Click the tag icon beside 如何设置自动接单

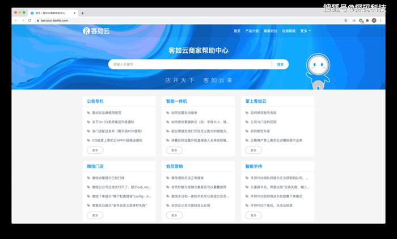[168, 113]
